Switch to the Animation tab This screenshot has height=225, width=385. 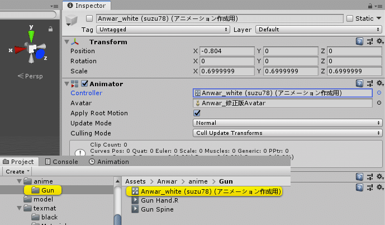pyautogui.click(x=109, y=162)
